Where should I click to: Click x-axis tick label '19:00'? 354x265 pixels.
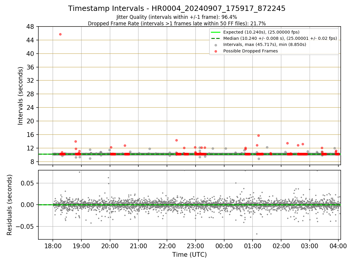[81, 246]
